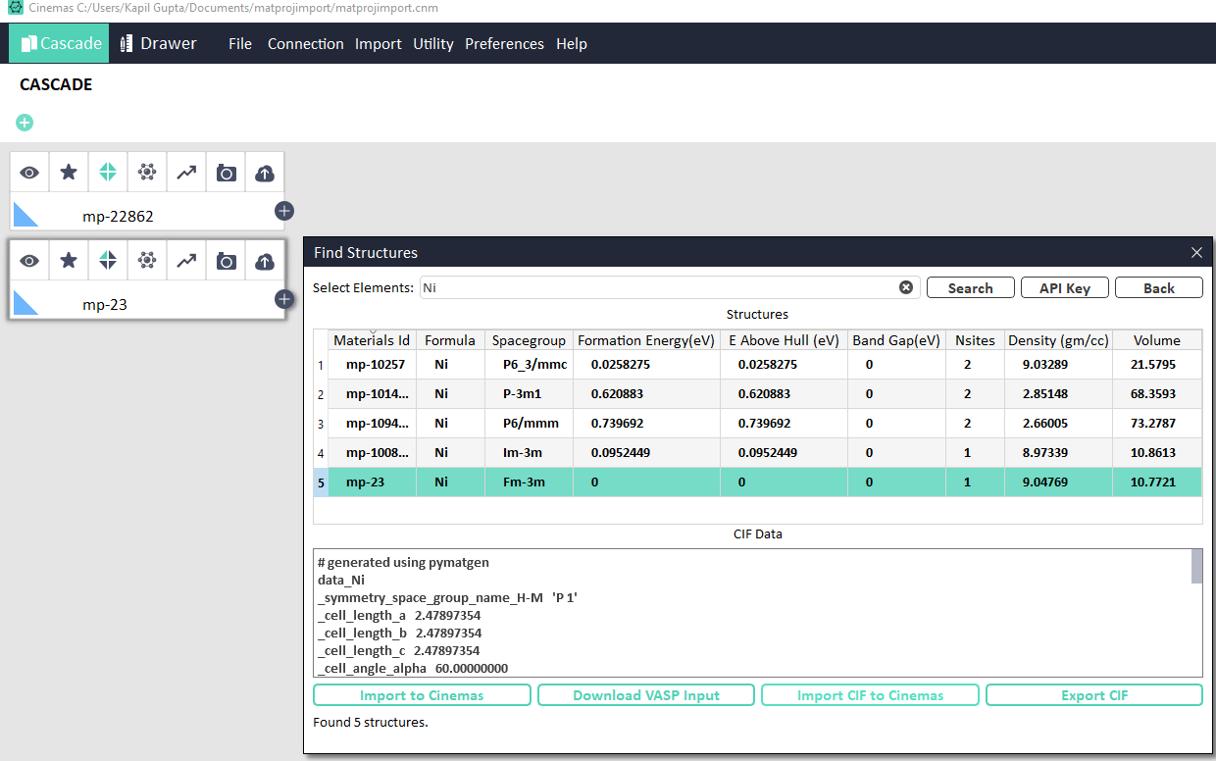Select the mp-10257 row in the structures table
Image resolution: width=1216 pixels, height=761 pixels.
[x=758, y=364]
